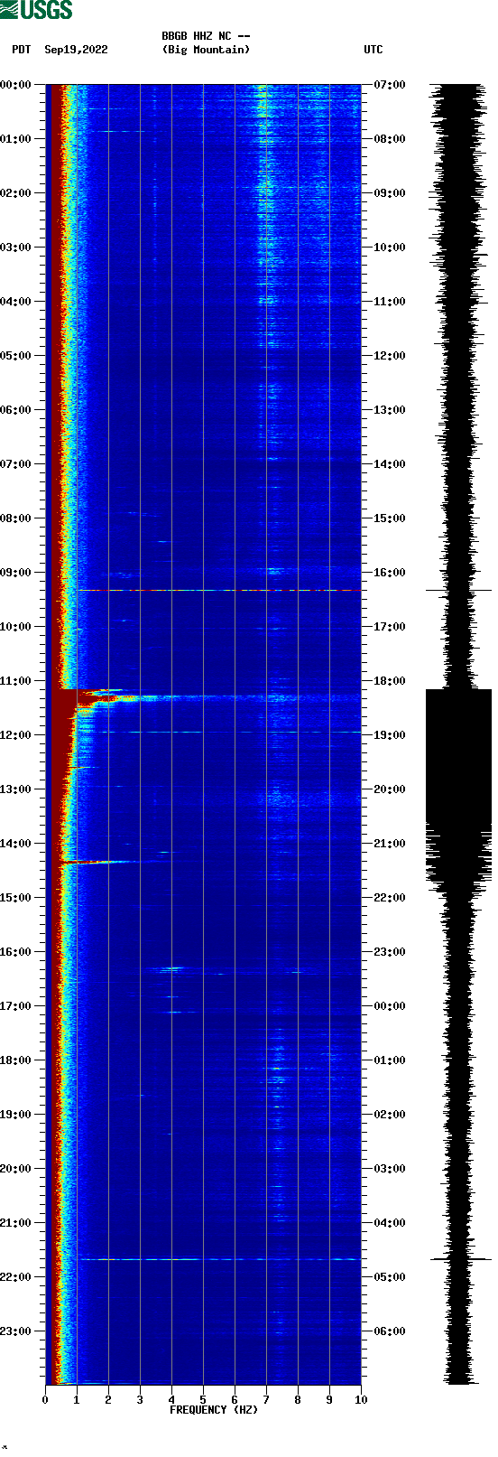Viewport: 498px width, 1457px height.
Task: Click the 13:00 PDT time label
Action: [16, 789]
